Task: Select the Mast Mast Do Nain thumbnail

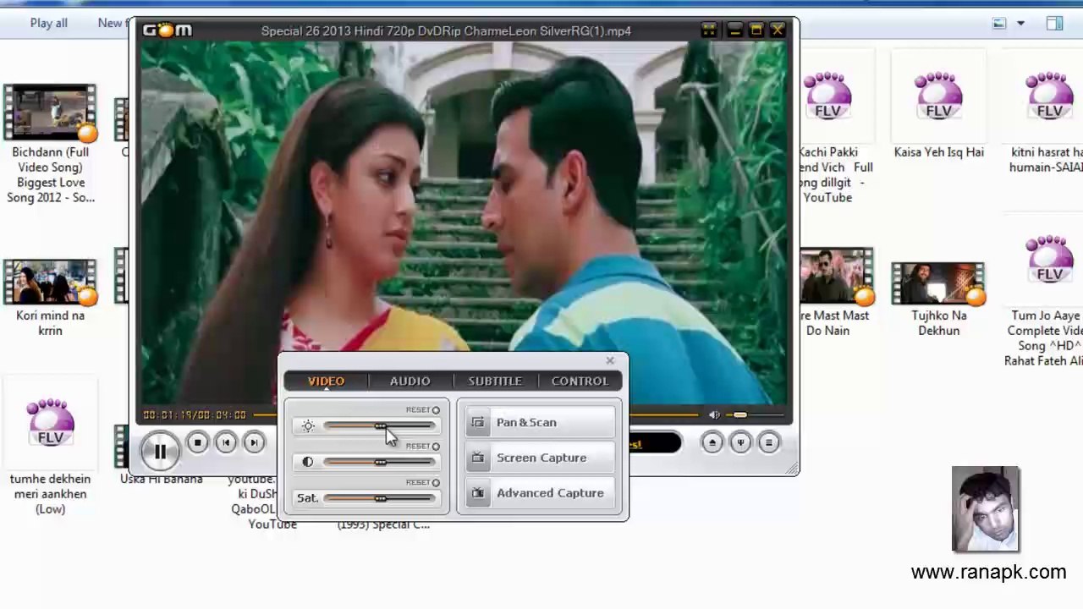Action: 836,277
